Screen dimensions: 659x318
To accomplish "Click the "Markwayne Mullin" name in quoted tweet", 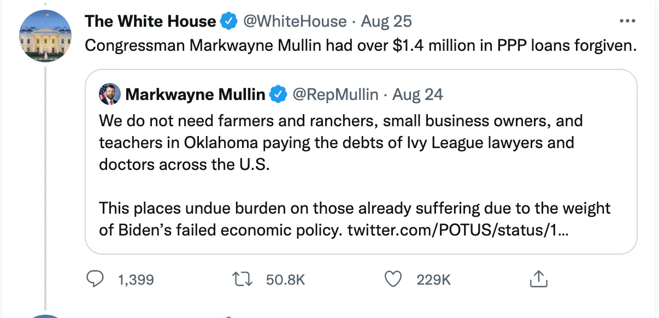I will (x=195, y=95).
